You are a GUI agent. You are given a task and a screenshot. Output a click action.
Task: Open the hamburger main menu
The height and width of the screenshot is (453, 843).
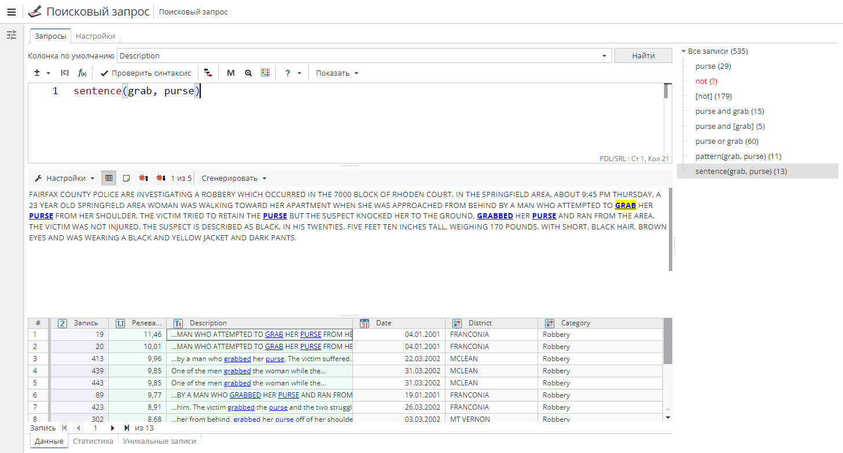[x=12, y=12]
